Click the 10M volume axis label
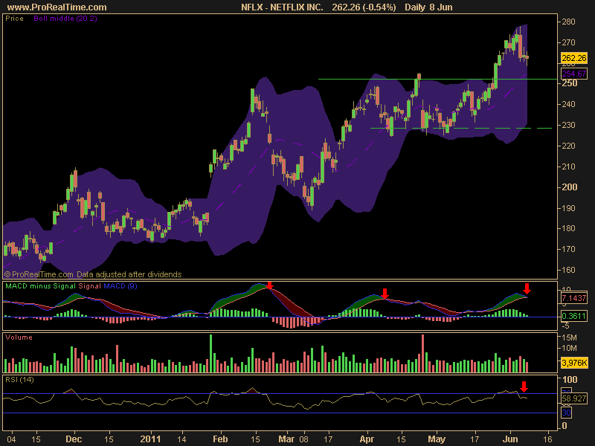595x446 pixels. 569,348
